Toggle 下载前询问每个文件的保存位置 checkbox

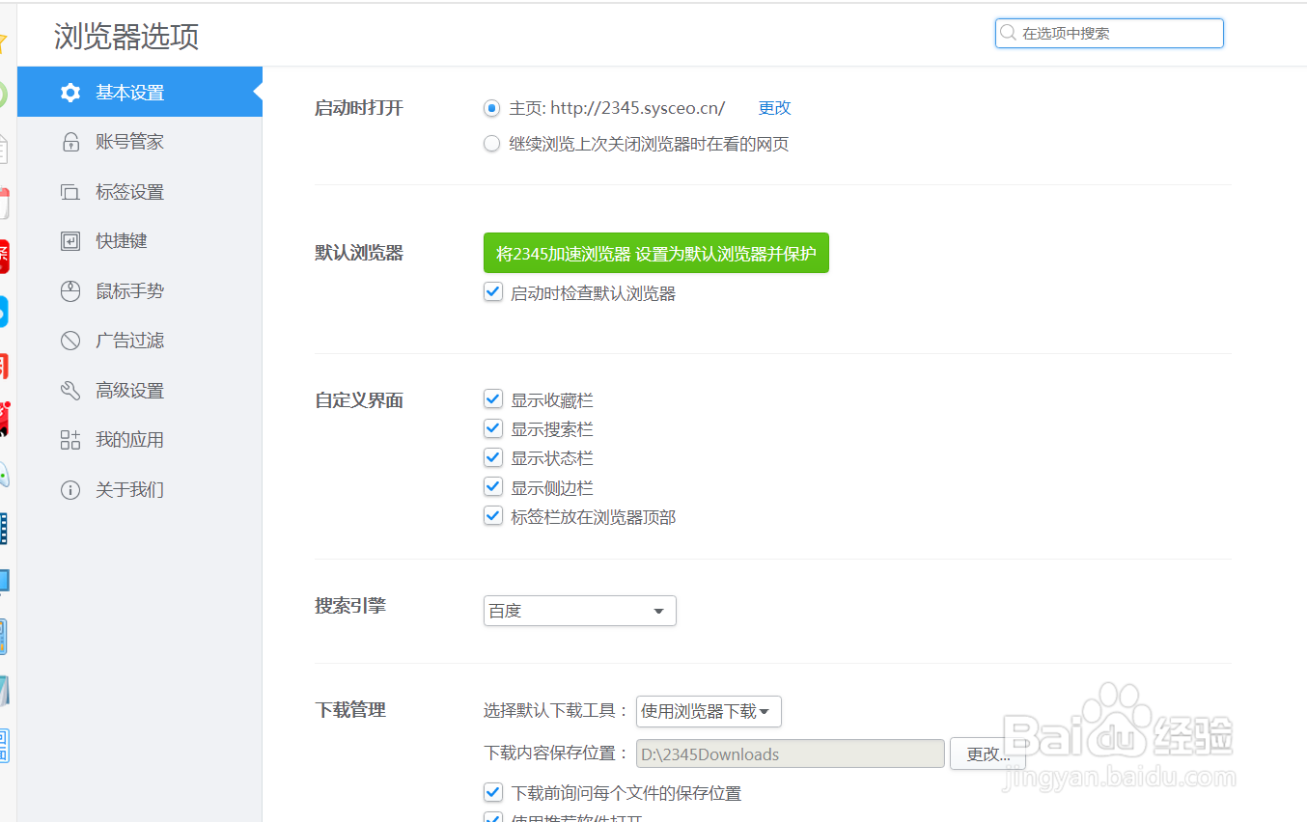[493, 793]
